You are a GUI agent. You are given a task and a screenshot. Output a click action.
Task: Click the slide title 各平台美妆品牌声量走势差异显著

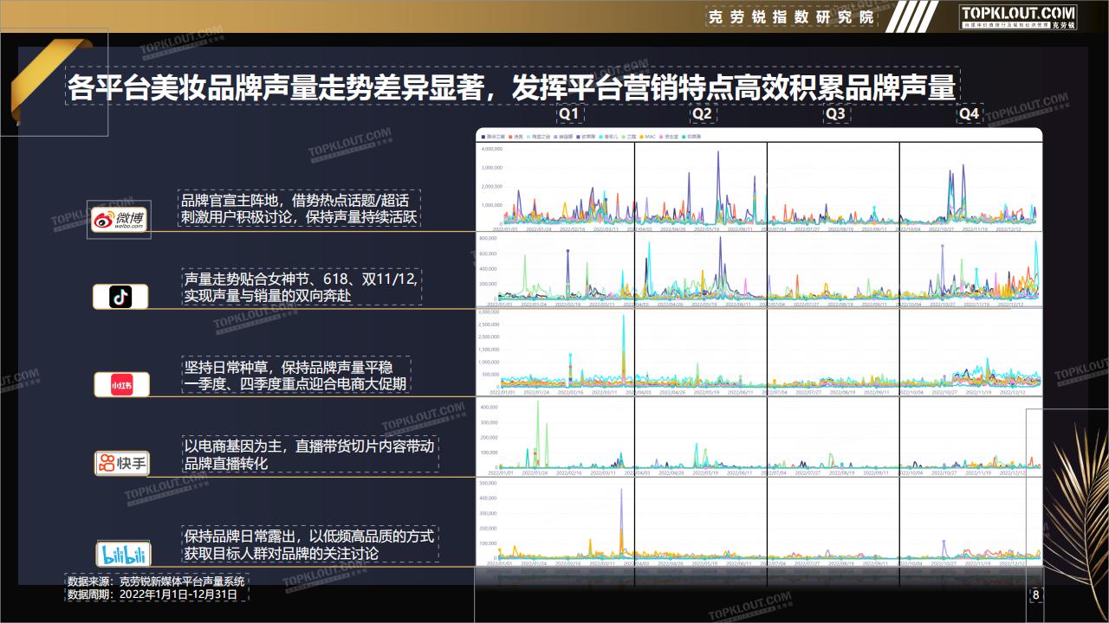[275, 87]
